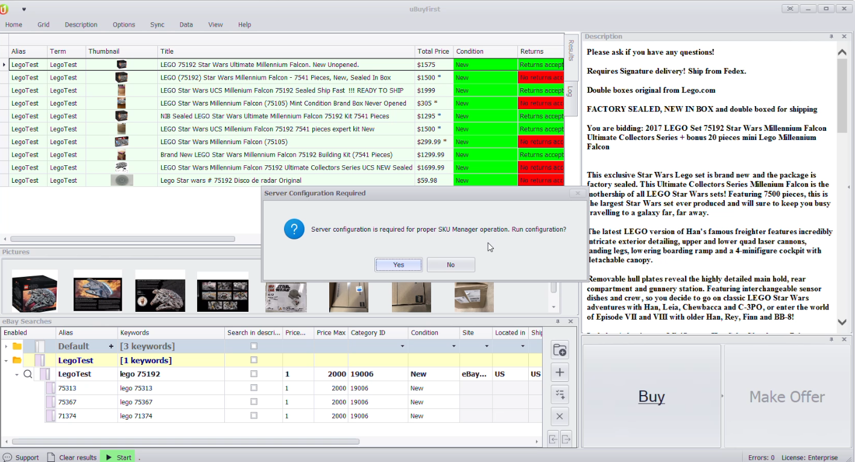
Task: Close the eBay Searches panel
Action: point(570,321)
